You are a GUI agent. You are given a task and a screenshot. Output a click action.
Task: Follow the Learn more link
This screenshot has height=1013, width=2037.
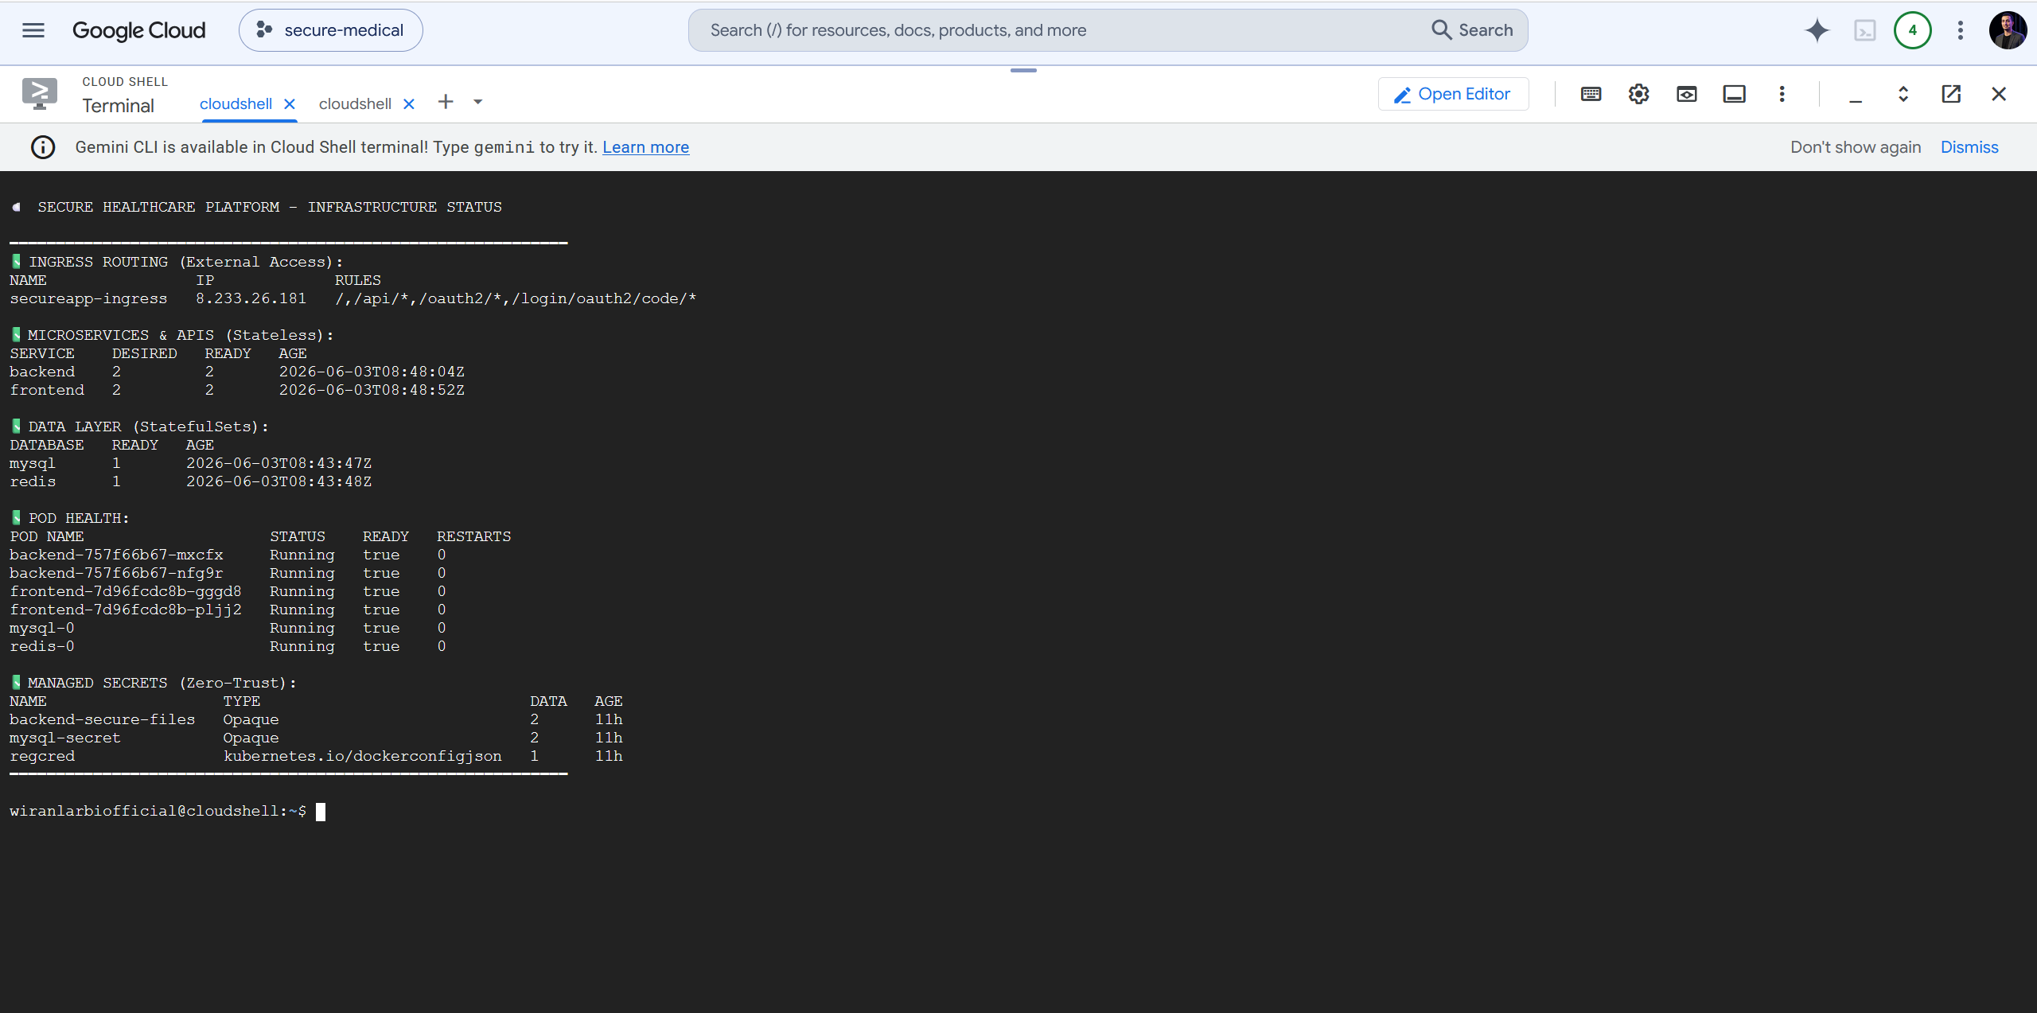(x=645, y=147)
